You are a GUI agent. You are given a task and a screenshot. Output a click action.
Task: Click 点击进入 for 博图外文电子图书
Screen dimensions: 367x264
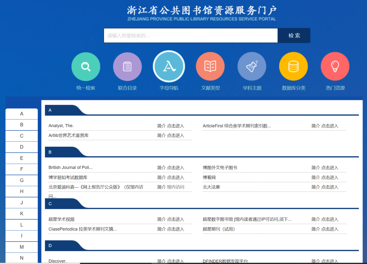tap(330, 168)
